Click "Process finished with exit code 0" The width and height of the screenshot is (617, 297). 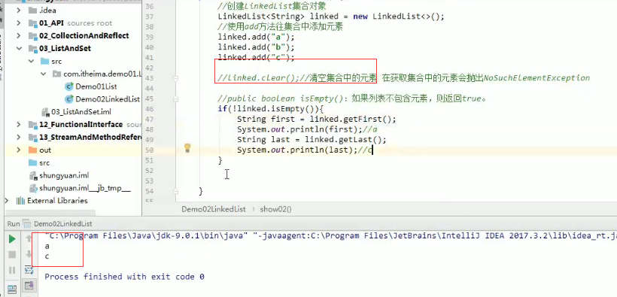coord(124,277)
